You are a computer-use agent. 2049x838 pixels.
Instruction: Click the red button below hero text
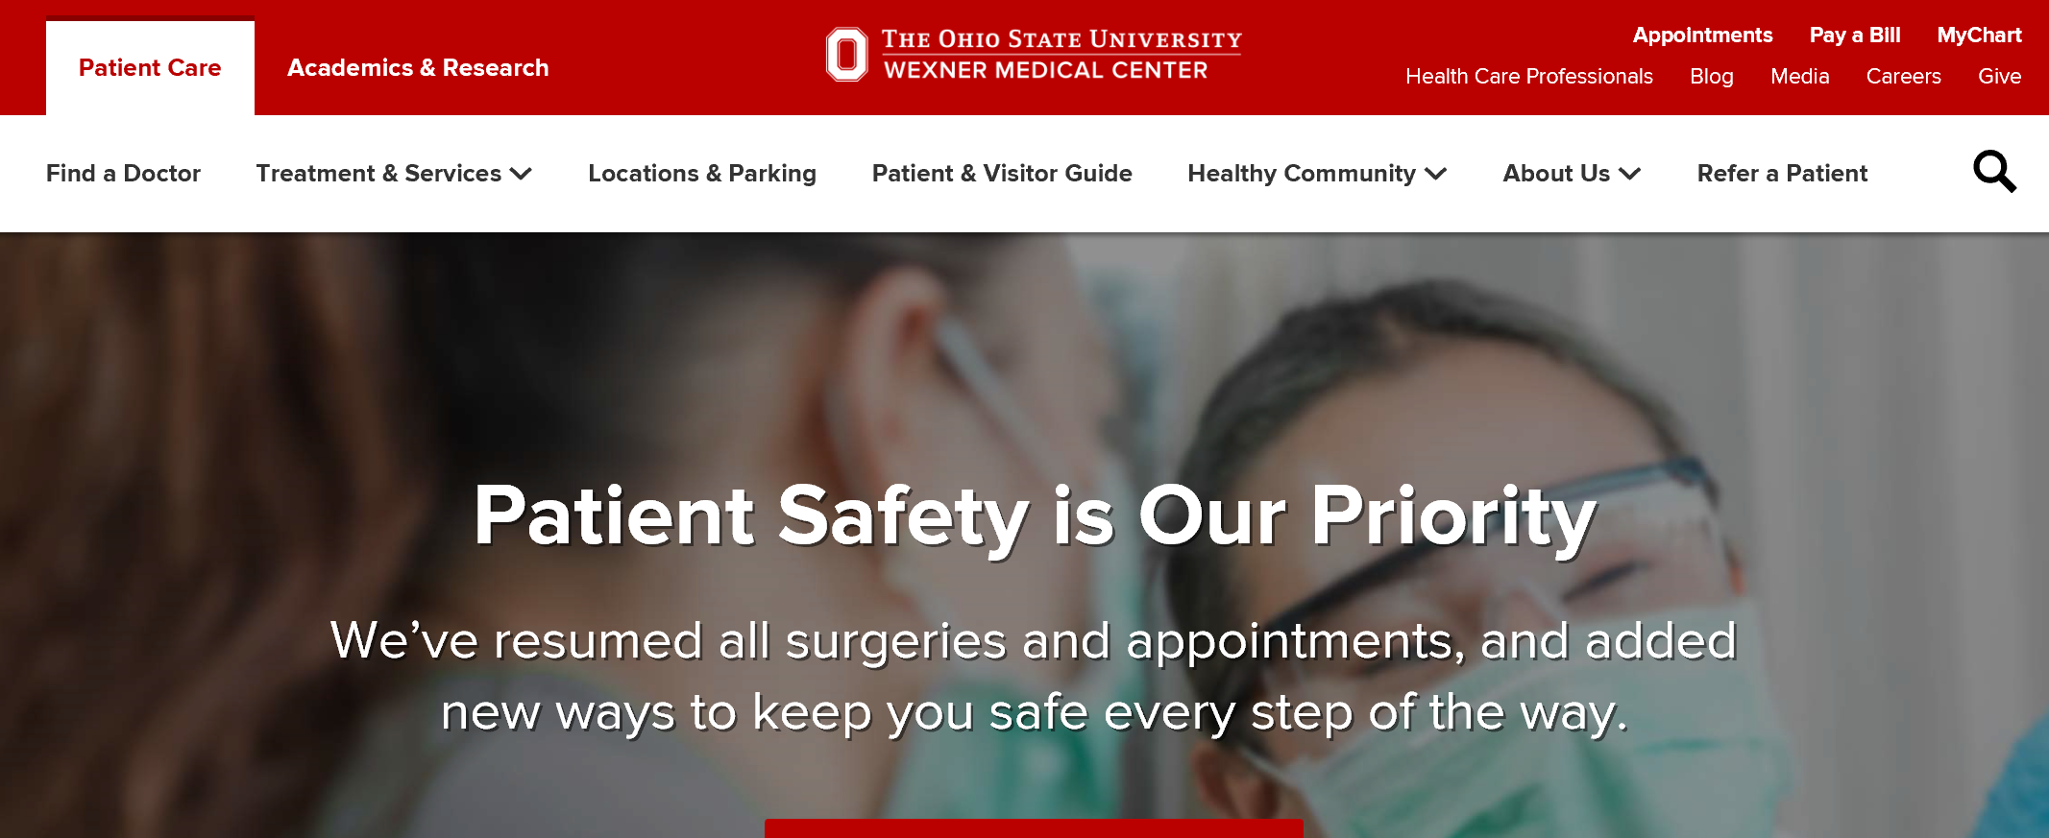pyautogui.click(x=1034, y=828)
